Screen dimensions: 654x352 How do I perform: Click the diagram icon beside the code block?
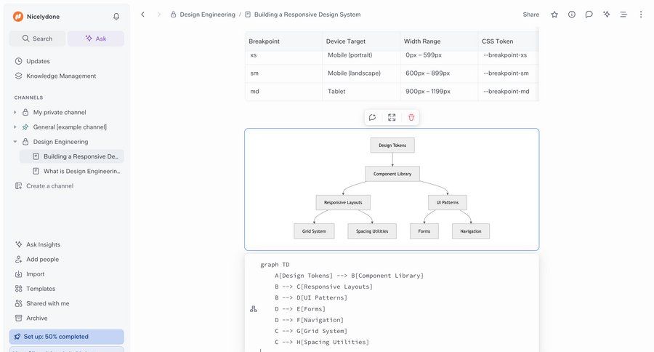coord(254,309)
